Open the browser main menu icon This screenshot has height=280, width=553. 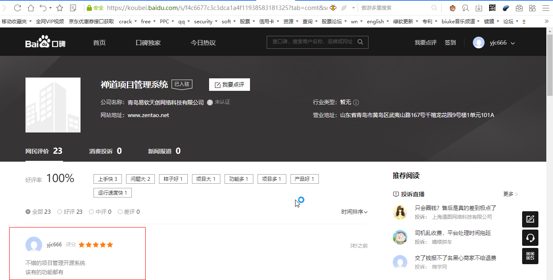click(545, 8)
